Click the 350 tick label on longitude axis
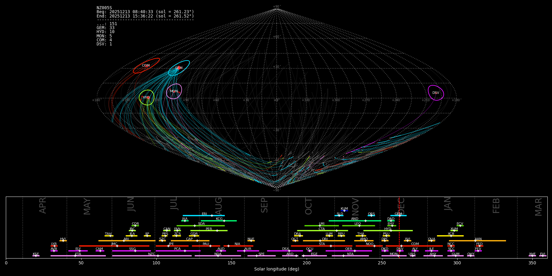This screenshot has height=276, width=552. (x=532, y=263)
